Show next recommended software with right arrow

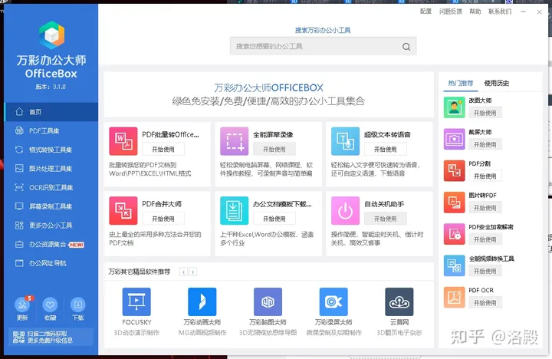pyautogui.click(x=193, y=272)
